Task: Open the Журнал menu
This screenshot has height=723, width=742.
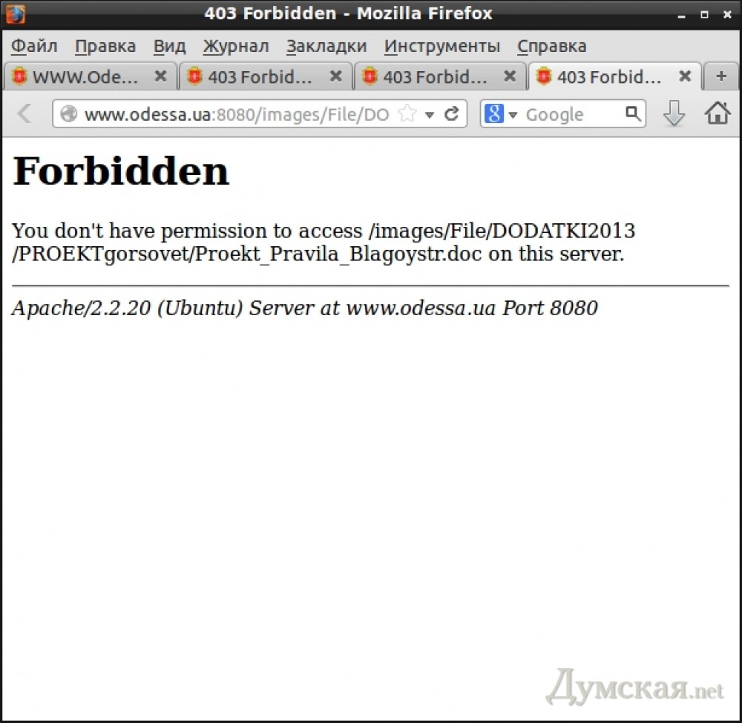Action: (236, 46)
